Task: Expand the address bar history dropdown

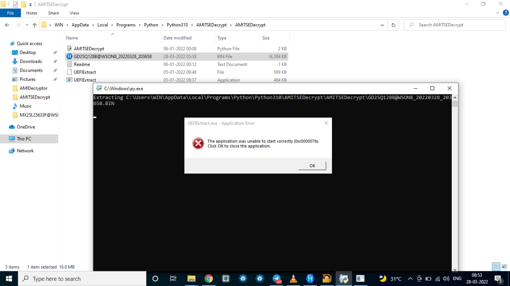Action: click(x=382, y=25)
